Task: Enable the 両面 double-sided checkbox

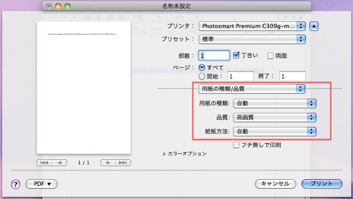Action: tap(270, 56)
